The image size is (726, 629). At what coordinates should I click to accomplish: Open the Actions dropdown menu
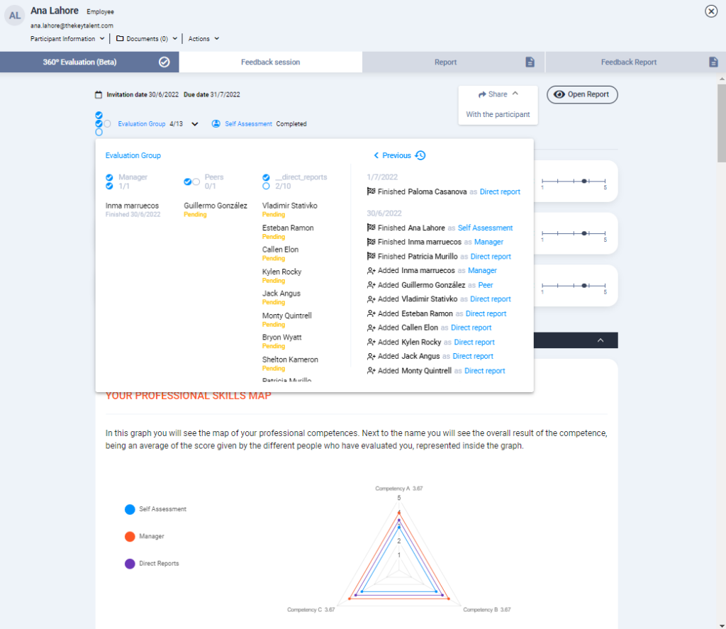203,39
